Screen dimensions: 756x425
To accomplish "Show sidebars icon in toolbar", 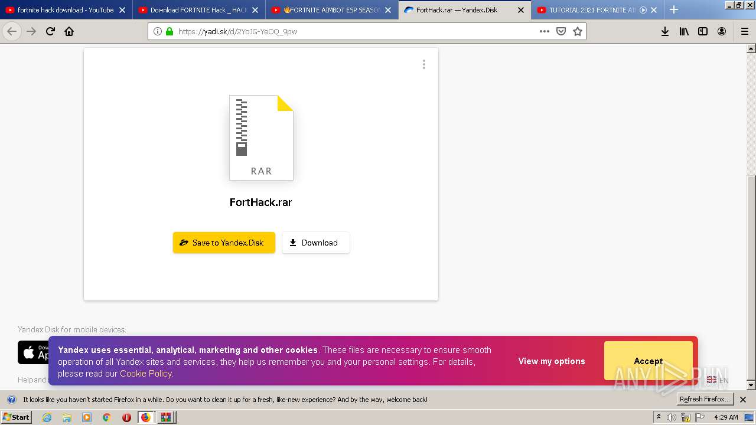I will coord(703,31).
